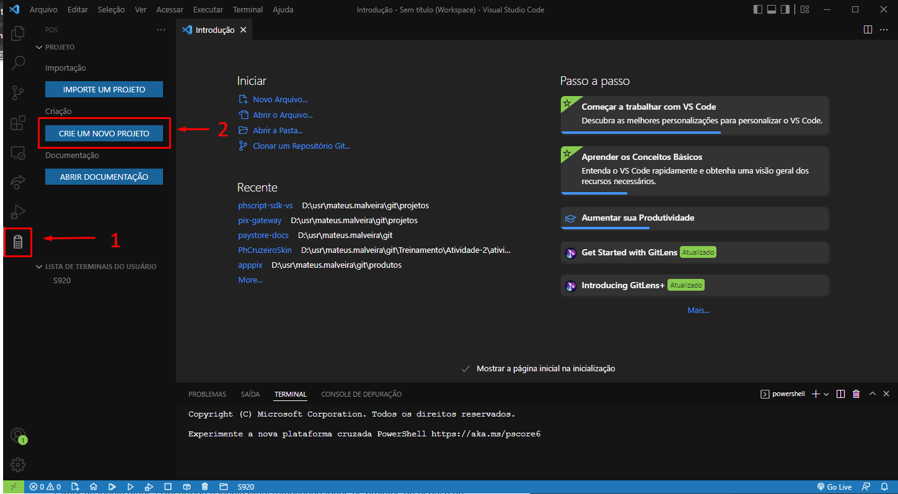Collapse LISTA DE TERMINAIS DO USUÁRIO
This screenshot has width=898, height=494.
coord(39,266)
